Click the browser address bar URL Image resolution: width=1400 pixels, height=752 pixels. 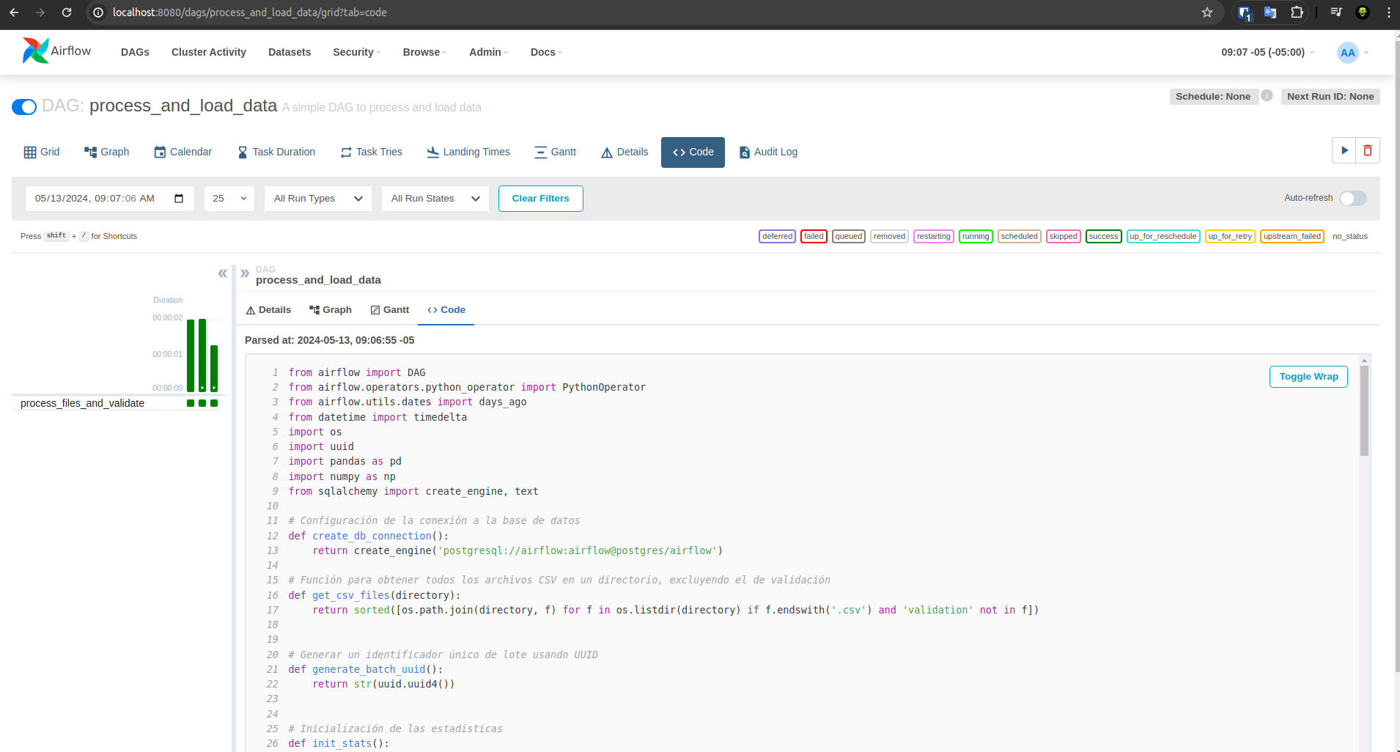[250, 12]
